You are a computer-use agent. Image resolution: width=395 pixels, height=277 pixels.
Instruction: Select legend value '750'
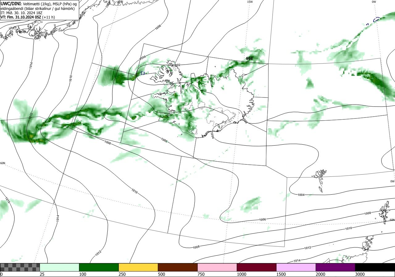201,274
